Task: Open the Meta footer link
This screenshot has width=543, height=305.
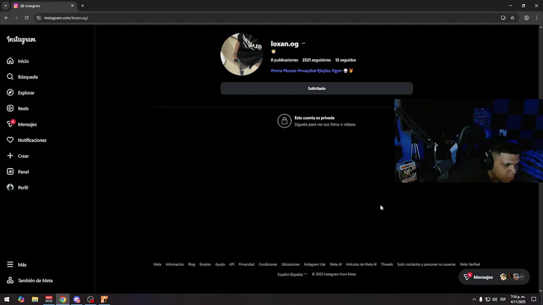Action: 157,264
